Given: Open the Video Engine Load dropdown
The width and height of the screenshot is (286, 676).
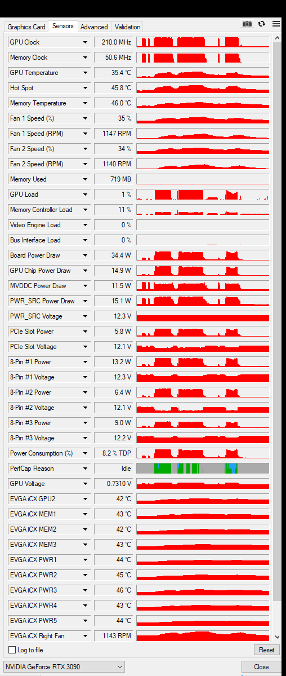Looking at the screenshot, I should [85, 225].
